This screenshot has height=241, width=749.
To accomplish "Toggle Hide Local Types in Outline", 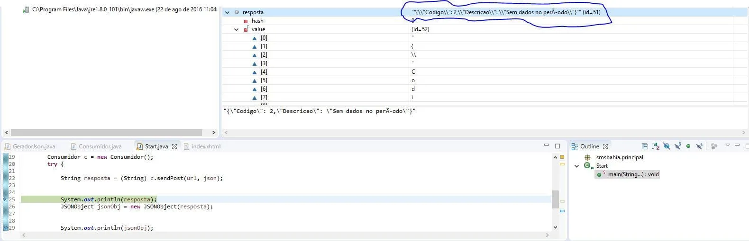I will [x=699, y=146].
